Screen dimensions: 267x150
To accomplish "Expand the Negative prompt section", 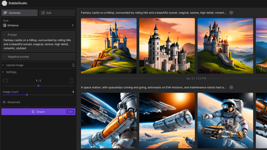I will click(4, 57).
